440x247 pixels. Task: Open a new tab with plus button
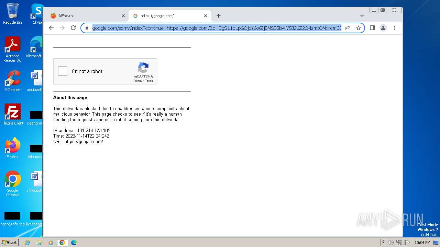[219, 16]
